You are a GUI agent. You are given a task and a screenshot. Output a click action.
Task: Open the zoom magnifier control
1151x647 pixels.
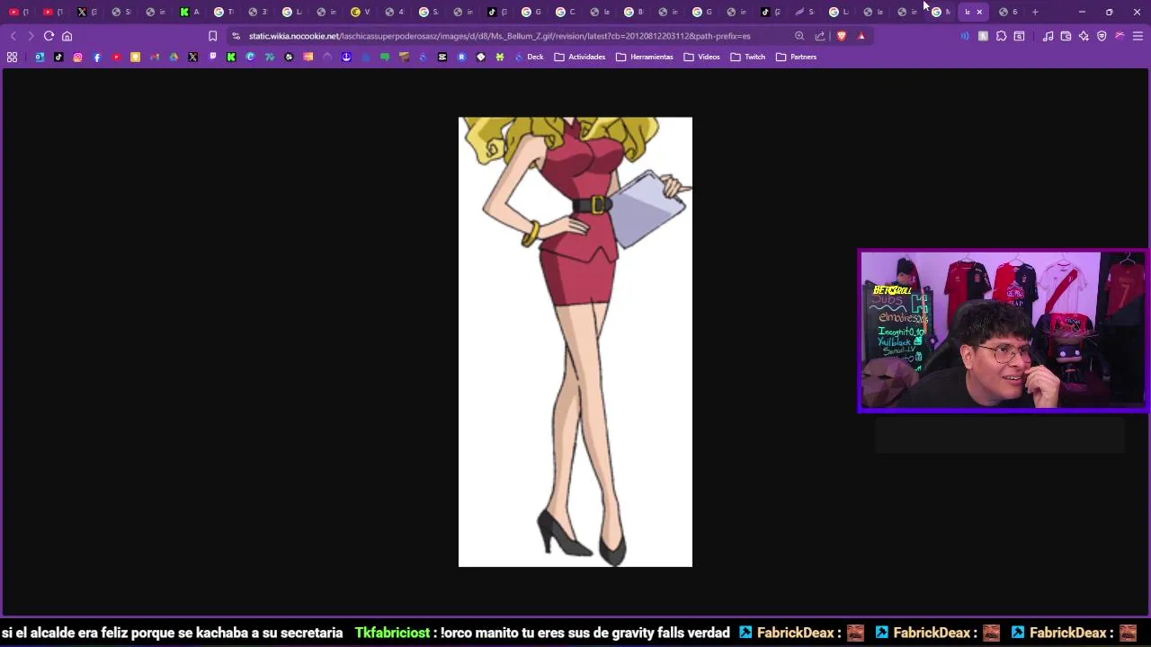[799, 36]
